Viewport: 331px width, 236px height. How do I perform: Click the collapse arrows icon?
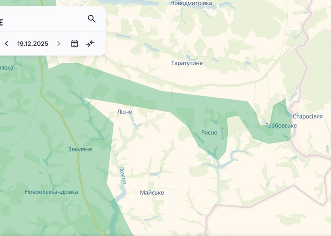pos(90,44)
